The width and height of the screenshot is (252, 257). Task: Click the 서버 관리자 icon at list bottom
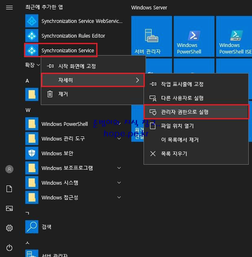[x=32, y=253]
